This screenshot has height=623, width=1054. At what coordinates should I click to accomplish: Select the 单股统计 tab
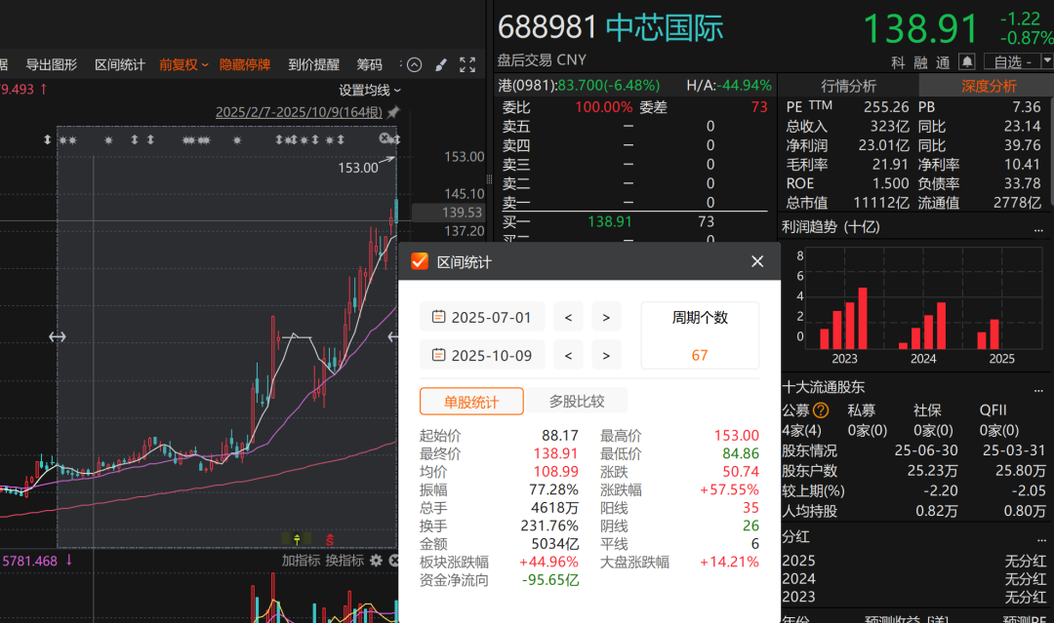pyautogui.click(x=471, y=402)
